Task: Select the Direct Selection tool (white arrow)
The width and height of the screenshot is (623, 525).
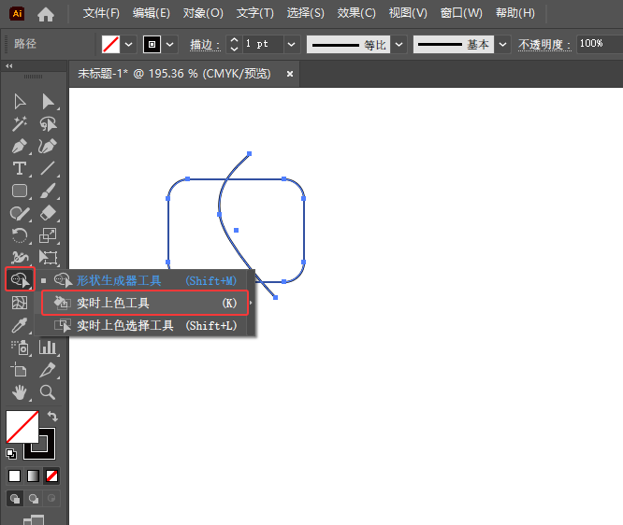Action: pos(48,102)
